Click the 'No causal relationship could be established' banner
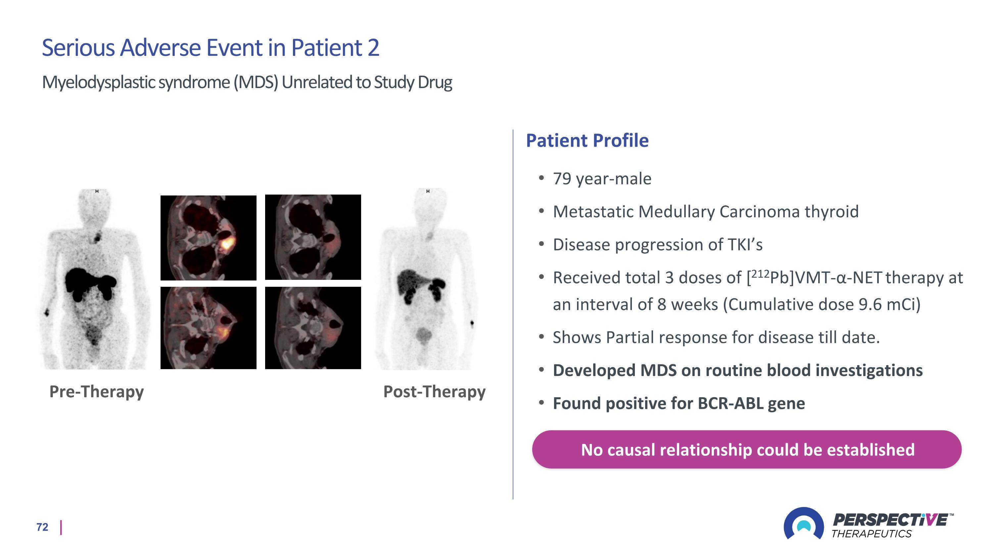993x558 pixels. pyautogui.click(x=747, y=450)
